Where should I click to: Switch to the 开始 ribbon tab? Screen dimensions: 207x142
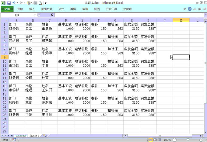pyautogui.click(x=20, y=9)
